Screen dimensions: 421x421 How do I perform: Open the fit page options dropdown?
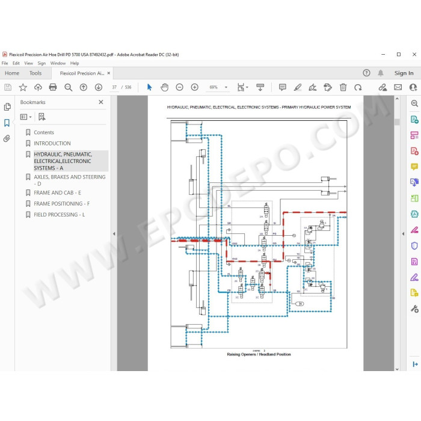(243, 87)
